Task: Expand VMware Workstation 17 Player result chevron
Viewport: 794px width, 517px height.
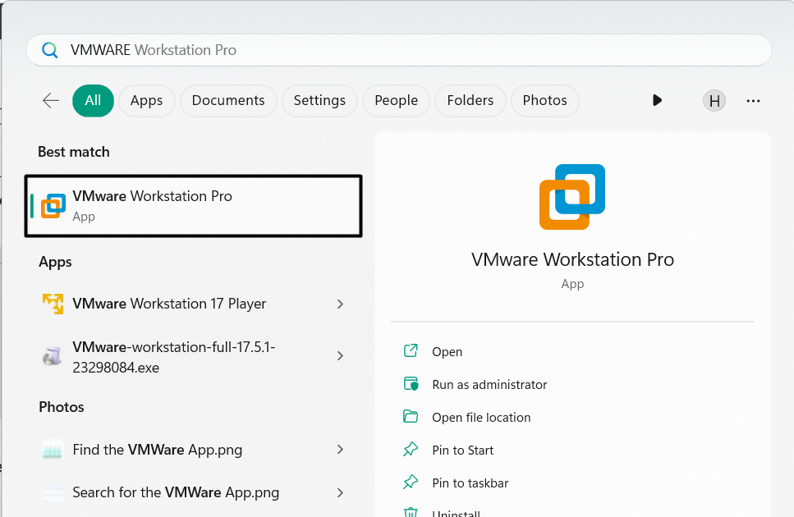Action: click(340, 304)
